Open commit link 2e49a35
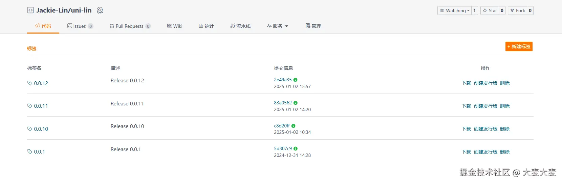Viewport: 562px width, 183px height. (283, 80)
